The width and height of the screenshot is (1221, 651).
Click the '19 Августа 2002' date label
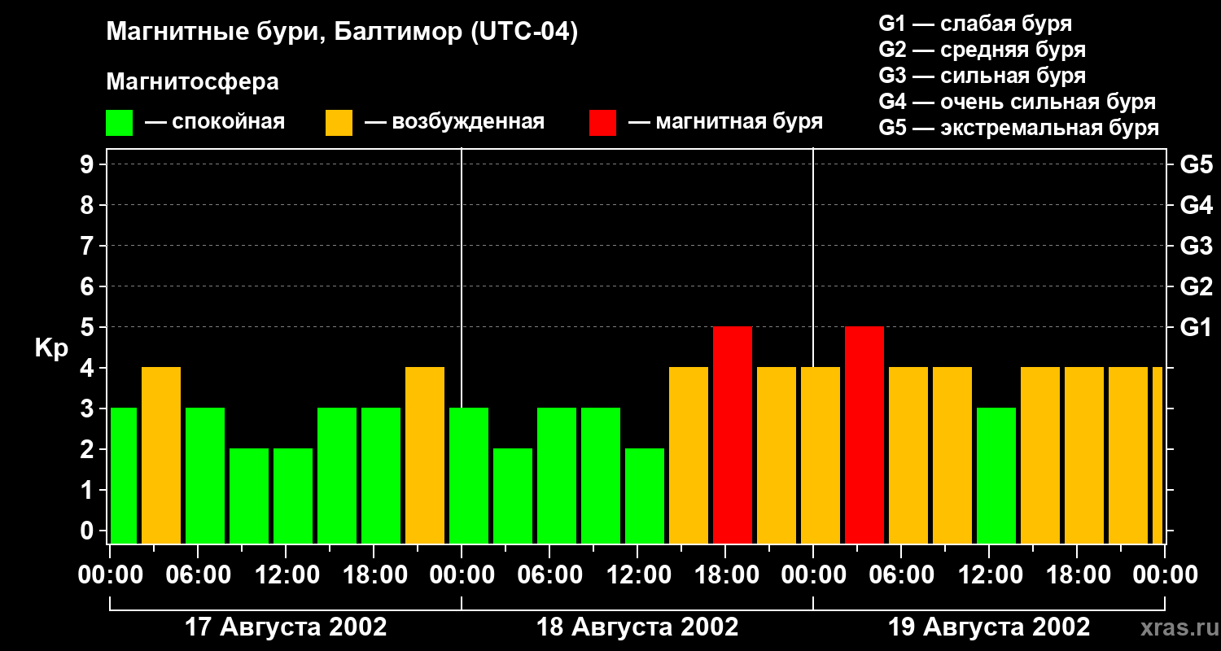pyautogui.click(x=988, y=627)
